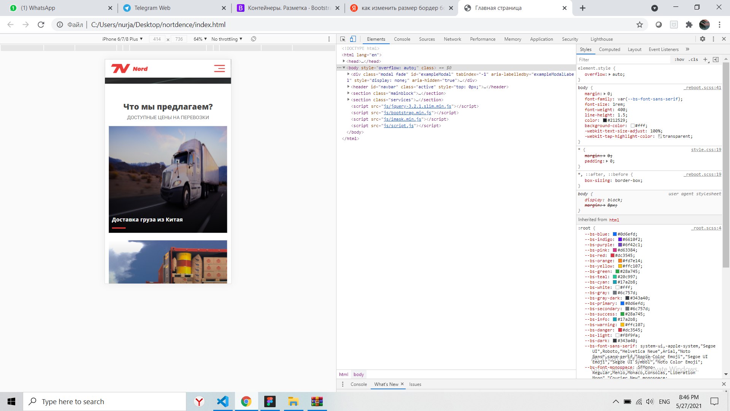Viewport: 730px width, 411px height.
Task: Toggle the device toolbar icon
Action: pos(353,39)
